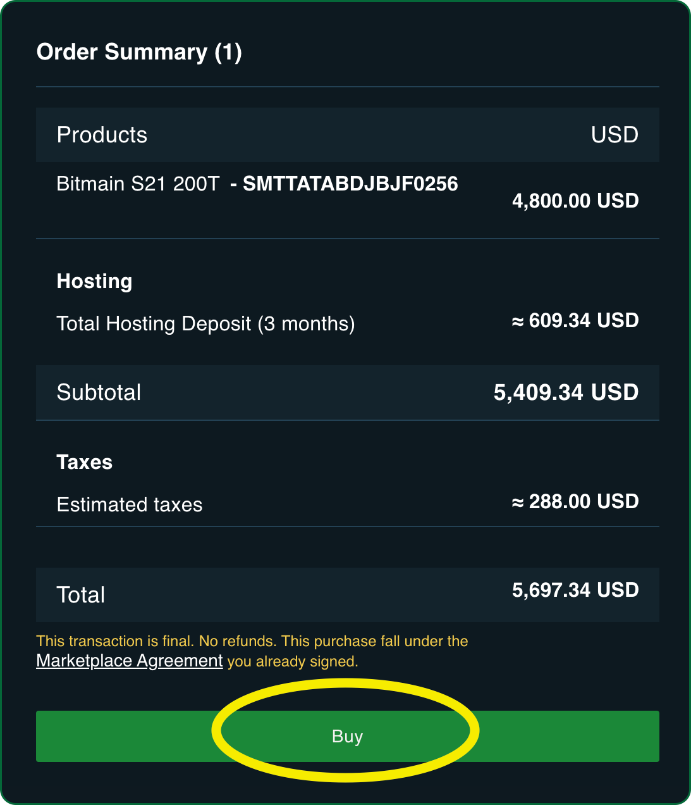Click Total Hosting Deposit (3 months) row
This screenshot has width=691, height=805.
click(x=206, y=323)
